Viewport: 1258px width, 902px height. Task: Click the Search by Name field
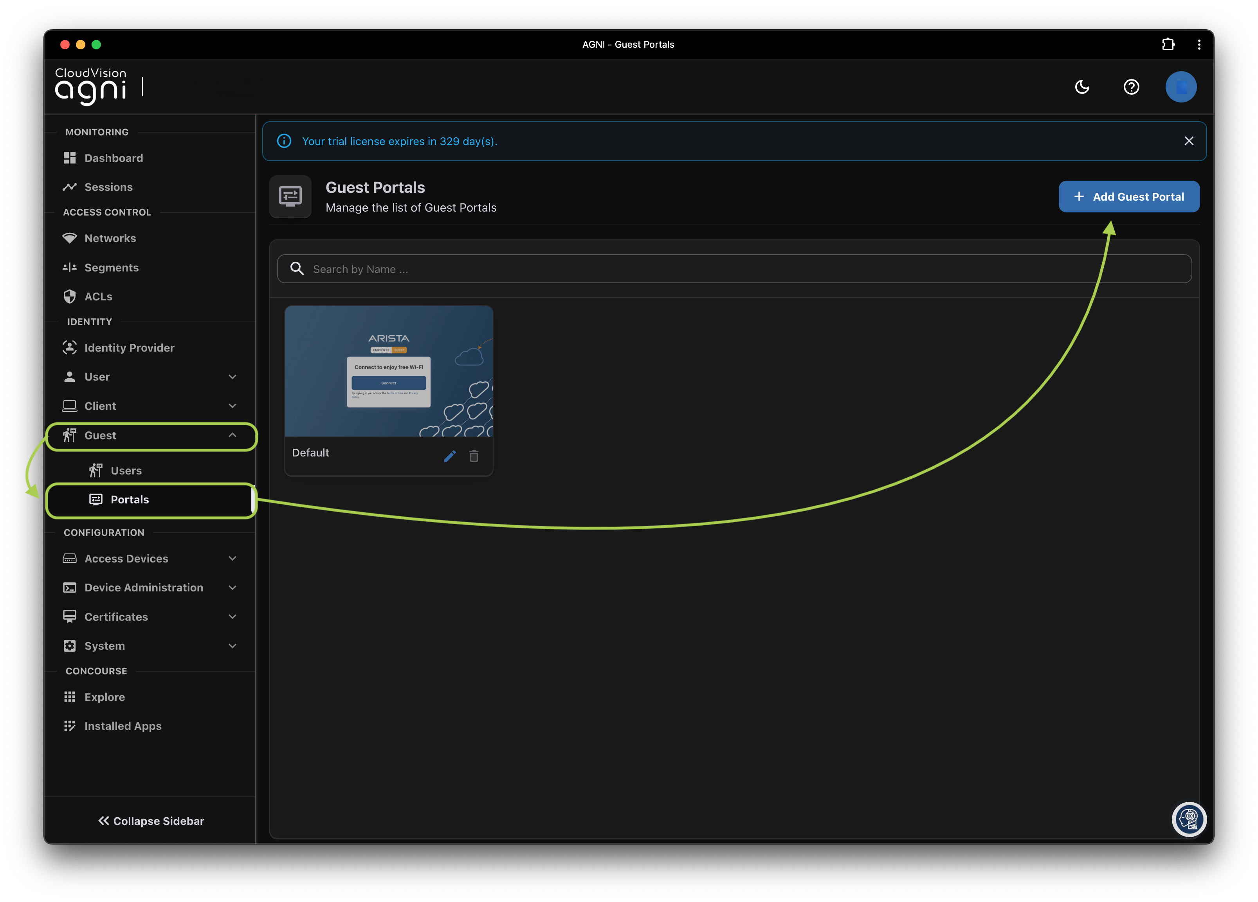tap(734, 269)
